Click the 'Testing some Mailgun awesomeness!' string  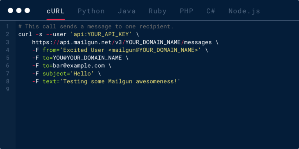pyautogui.click(x=121, y=82)
